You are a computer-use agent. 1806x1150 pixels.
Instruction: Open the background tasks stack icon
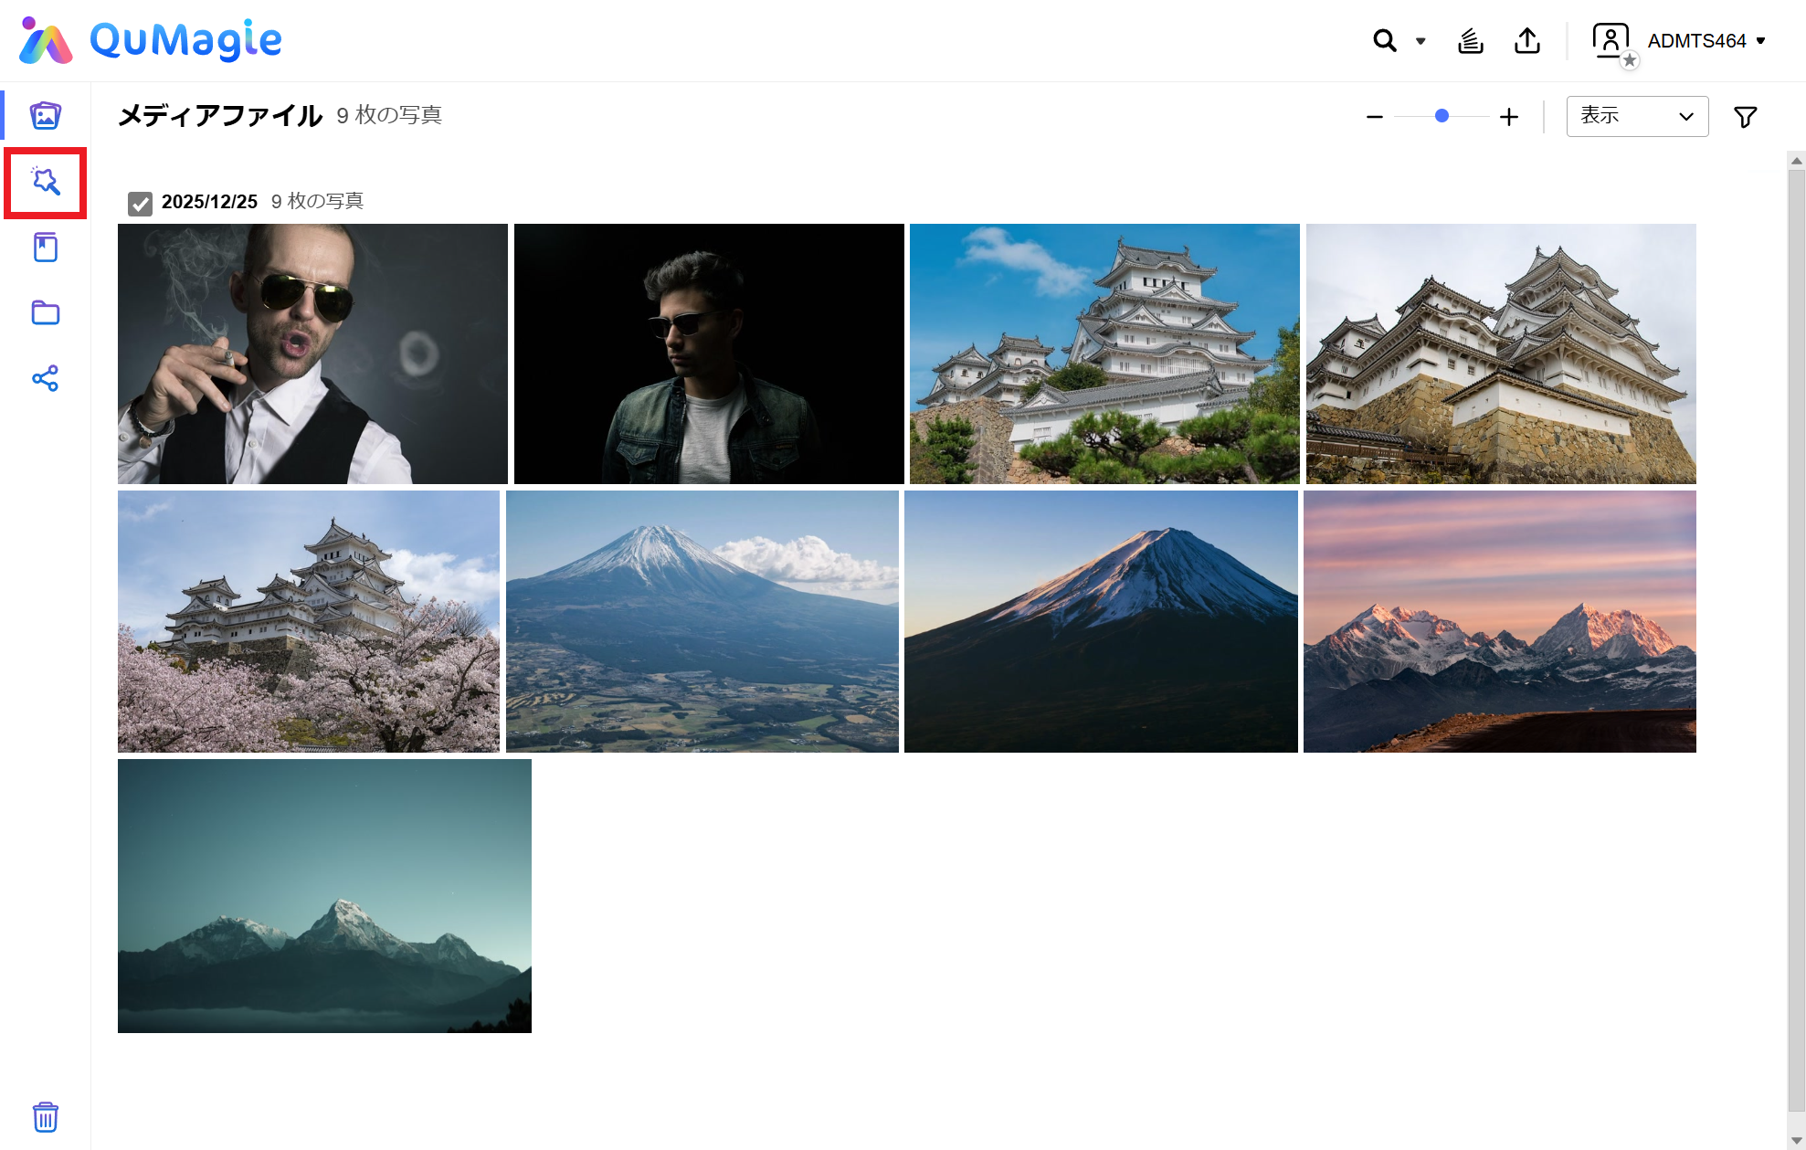(x=1471, y=41)
